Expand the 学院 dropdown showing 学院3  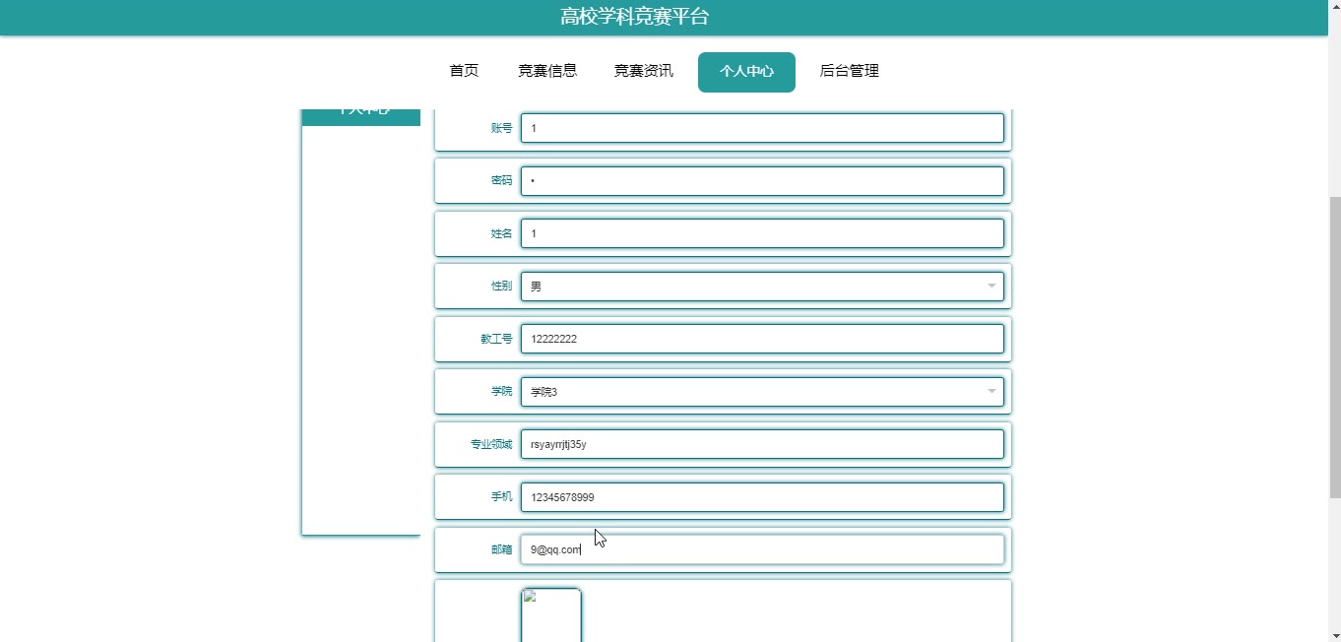tap(762, 392)
